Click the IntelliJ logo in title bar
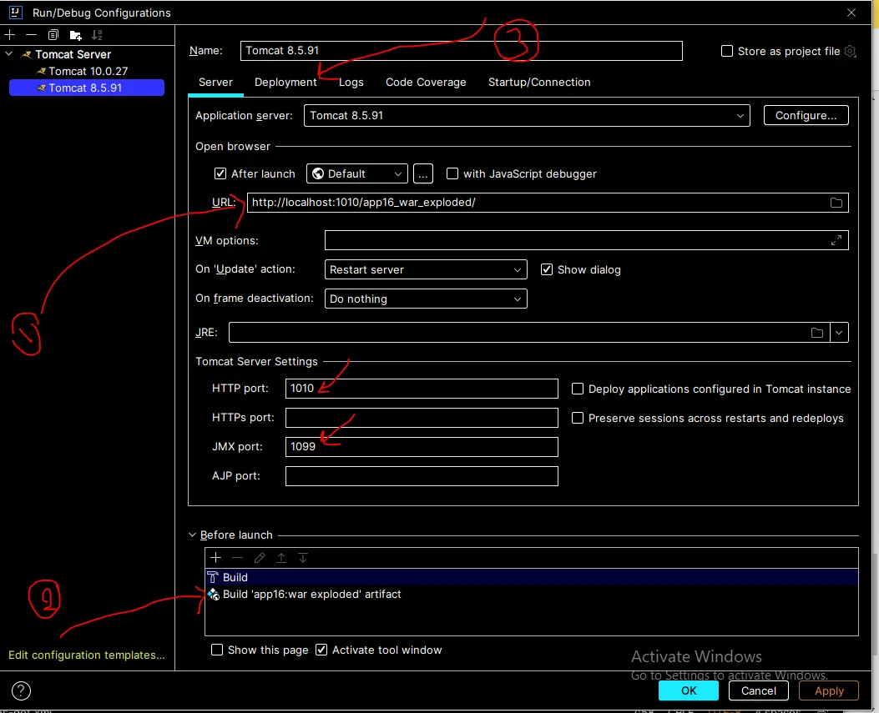This screenshot has height=713, width=879. click(x=16, y=13)
